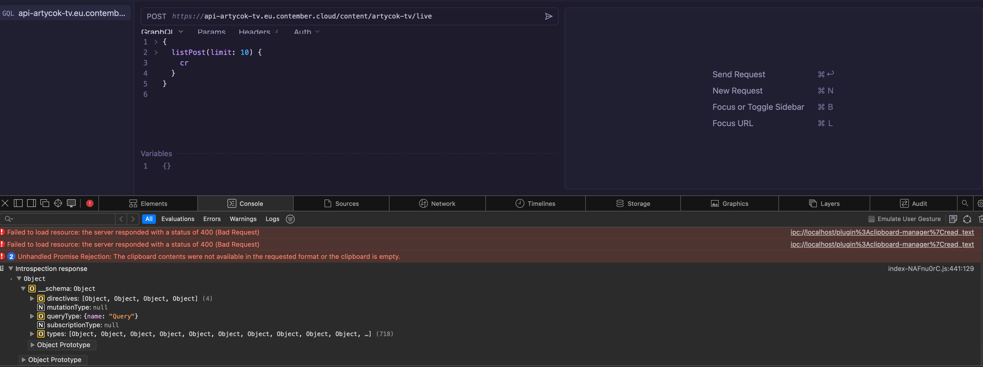This screenshot has height=367, width=983.
Task: Switch to the Layers tab
Action: pyautogui.click(x=824, y=204)
